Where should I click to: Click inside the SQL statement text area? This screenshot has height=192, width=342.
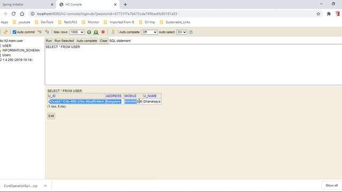(193, 65)
